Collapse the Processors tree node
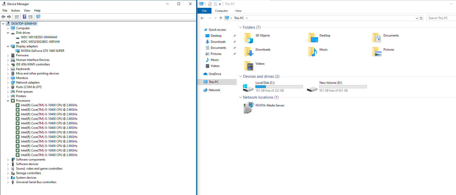This screenshot has width=456, height=195. (x=8, y=101)
